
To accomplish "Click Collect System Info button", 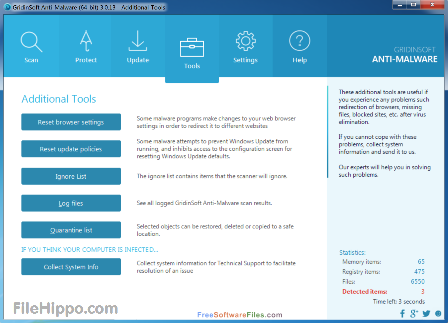I will pos(71,267).
